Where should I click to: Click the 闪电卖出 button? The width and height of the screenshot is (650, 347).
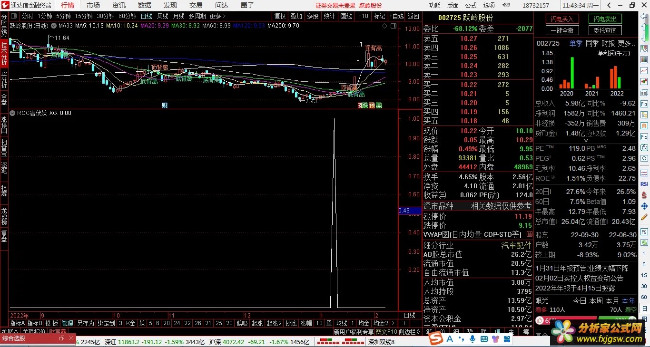tap(605, 19)
